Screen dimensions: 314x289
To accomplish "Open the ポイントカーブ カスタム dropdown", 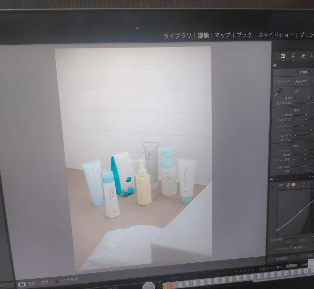I will point(298,247).
